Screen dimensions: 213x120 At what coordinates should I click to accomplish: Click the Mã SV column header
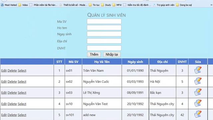(x=73, y=62)
